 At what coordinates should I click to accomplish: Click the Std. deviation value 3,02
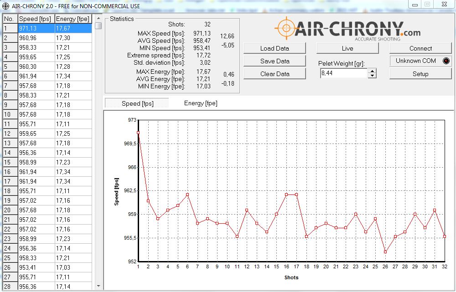(204, 62)
